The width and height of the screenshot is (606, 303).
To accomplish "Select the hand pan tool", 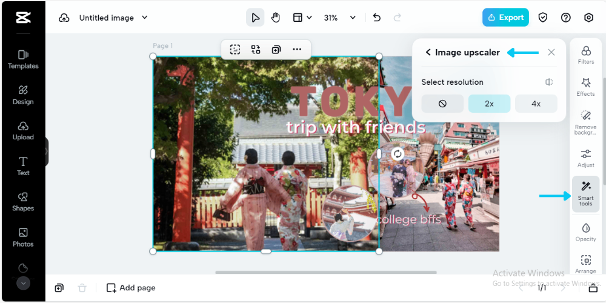I will click(276, 18).
